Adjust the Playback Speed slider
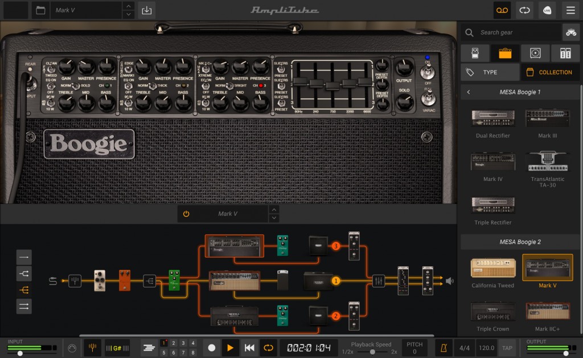 point(372,352)
